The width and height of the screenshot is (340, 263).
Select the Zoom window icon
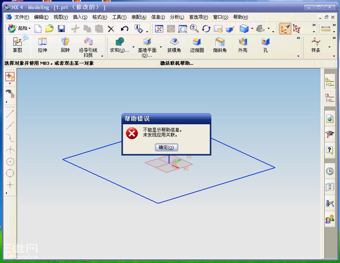[x=183, y=29]
